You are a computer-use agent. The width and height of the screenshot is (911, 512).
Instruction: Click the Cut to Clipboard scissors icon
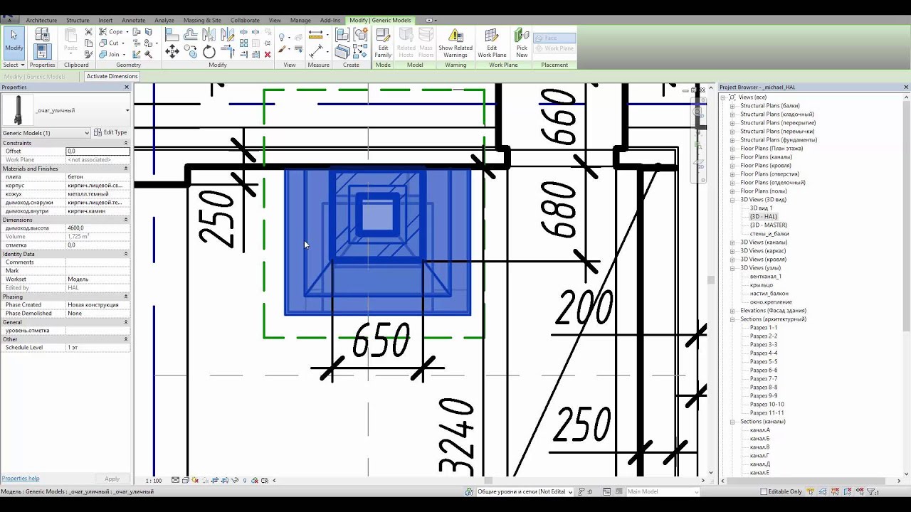click(88, 32)
